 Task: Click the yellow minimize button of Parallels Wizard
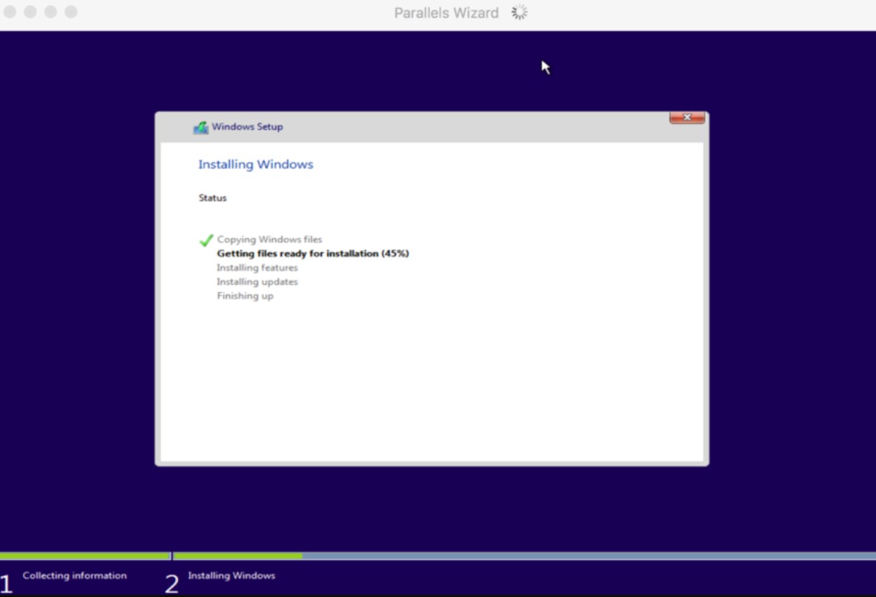point(30,12)
